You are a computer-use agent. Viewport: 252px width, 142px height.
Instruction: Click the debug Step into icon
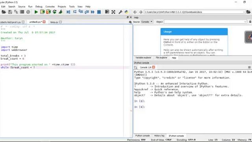point(81,12)
